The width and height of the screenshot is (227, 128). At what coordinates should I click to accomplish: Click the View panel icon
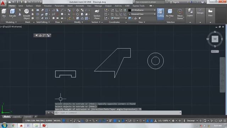(210, 11)
